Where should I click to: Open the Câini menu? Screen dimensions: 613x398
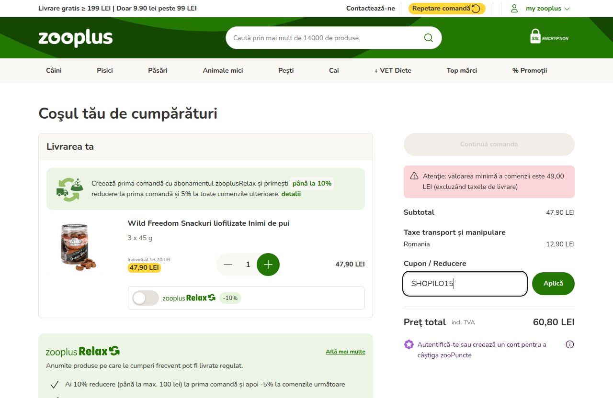coord(54,70)
